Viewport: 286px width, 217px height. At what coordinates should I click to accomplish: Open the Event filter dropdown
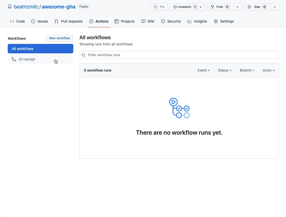click(203, 70)
